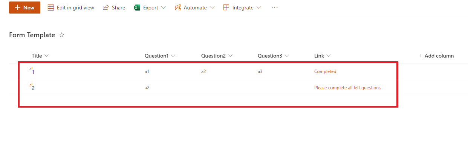Click the New button plus icon
The height and width of the screenshot is (152, 468).
(17, 8)
